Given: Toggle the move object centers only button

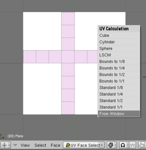Looking at the screenshot, I should (132, 145).
